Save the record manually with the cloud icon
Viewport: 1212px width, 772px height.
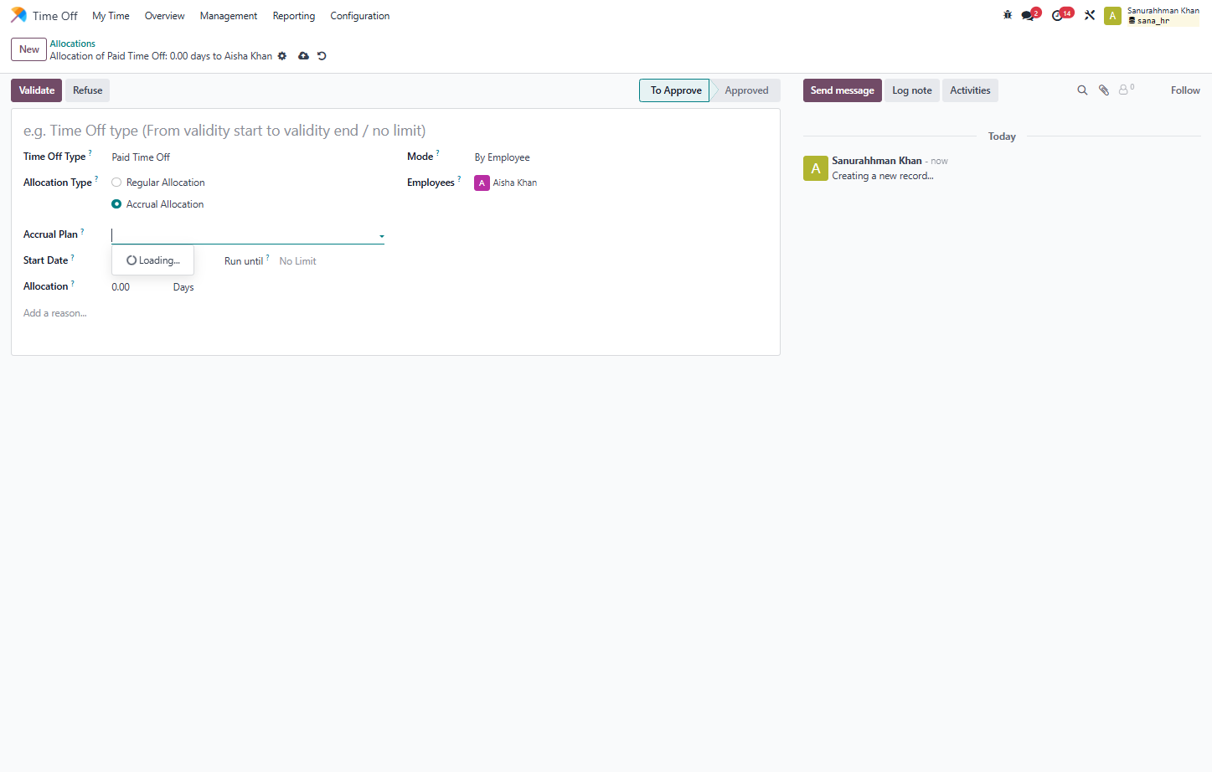[303, 56]
